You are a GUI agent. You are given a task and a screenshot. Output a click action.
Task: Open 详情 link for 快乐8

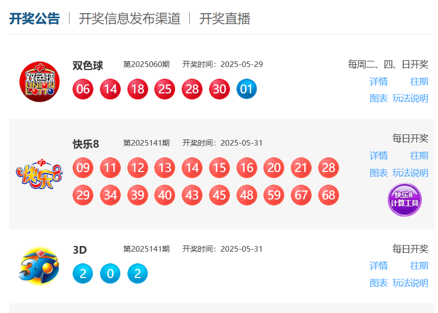[379, 156]
